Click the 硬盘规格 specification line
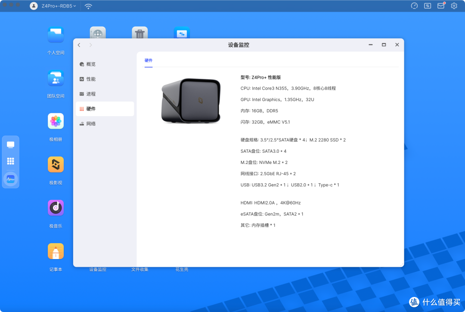 coord(293,140)
